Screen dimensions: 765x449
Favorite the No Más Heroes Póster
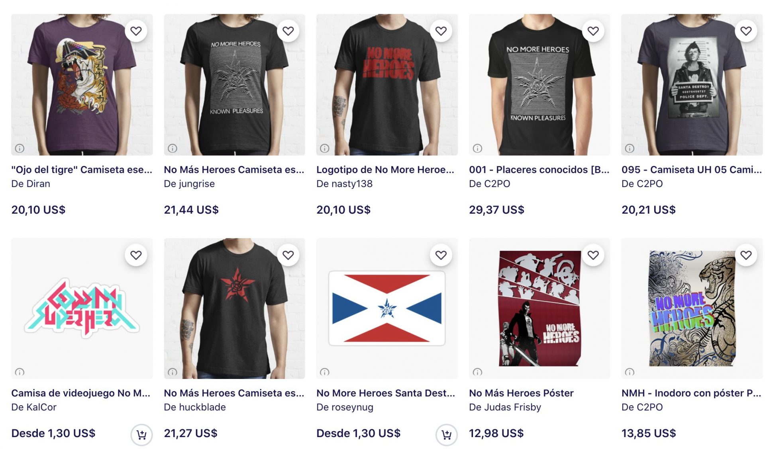(x=593, y=255)
